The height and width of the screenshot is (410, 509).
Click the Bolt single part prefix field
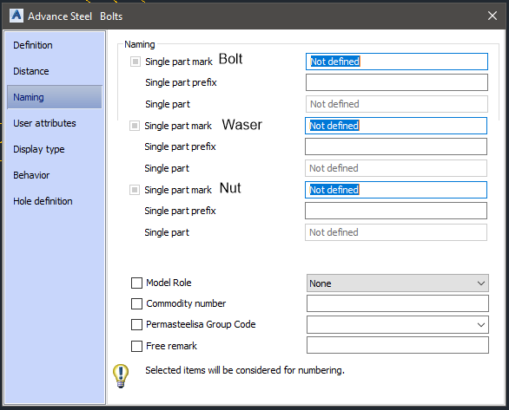click(x=397, y=82)
